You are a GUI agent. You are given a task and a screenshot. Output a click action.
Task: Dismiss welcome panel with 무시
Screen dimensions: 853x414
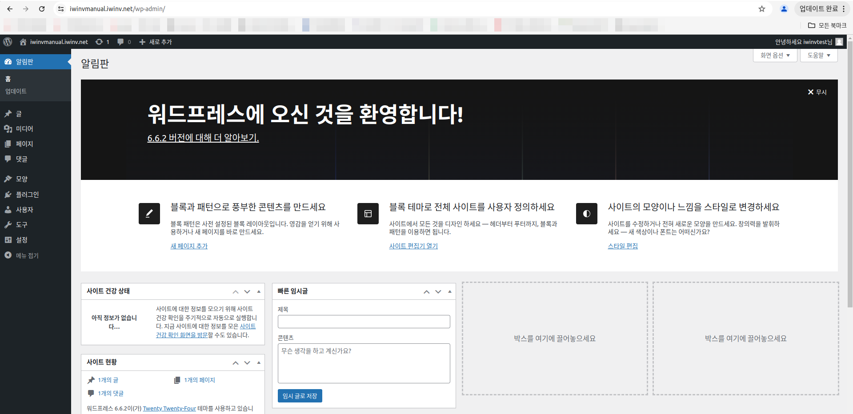click(817, 92)
